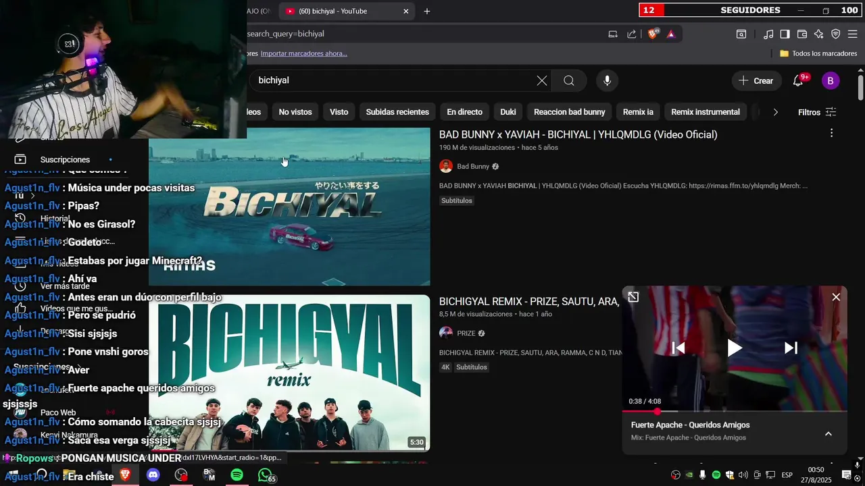This screenshot has width=865, height=486.
Task: Click the BICHIYAL drift car thumbnail
Action: [x=289, y=207]
